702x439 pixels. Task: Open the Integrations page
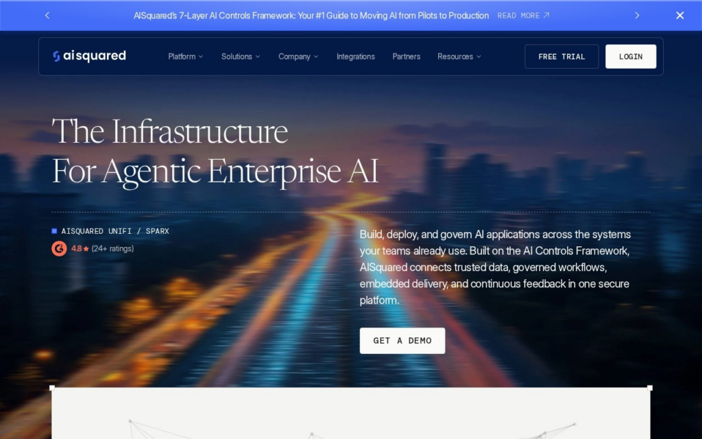tap(356, 56)
